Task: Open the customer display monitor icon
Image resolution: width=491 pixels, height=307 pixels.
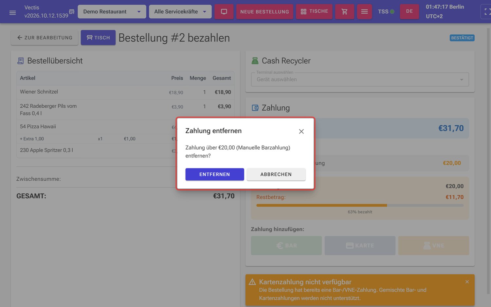Action: coord(224,11)
